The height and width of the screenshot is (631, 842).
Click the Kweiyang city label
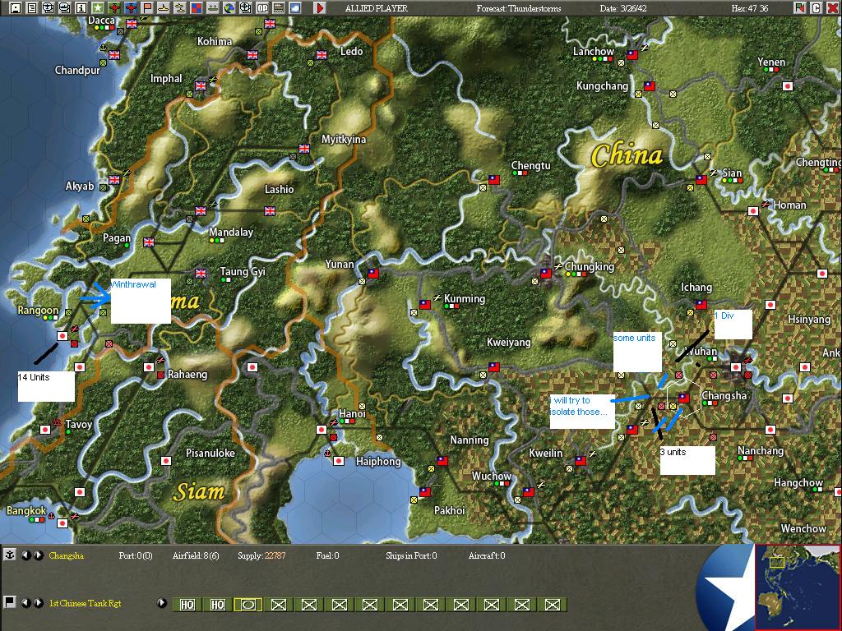[508, 343]
